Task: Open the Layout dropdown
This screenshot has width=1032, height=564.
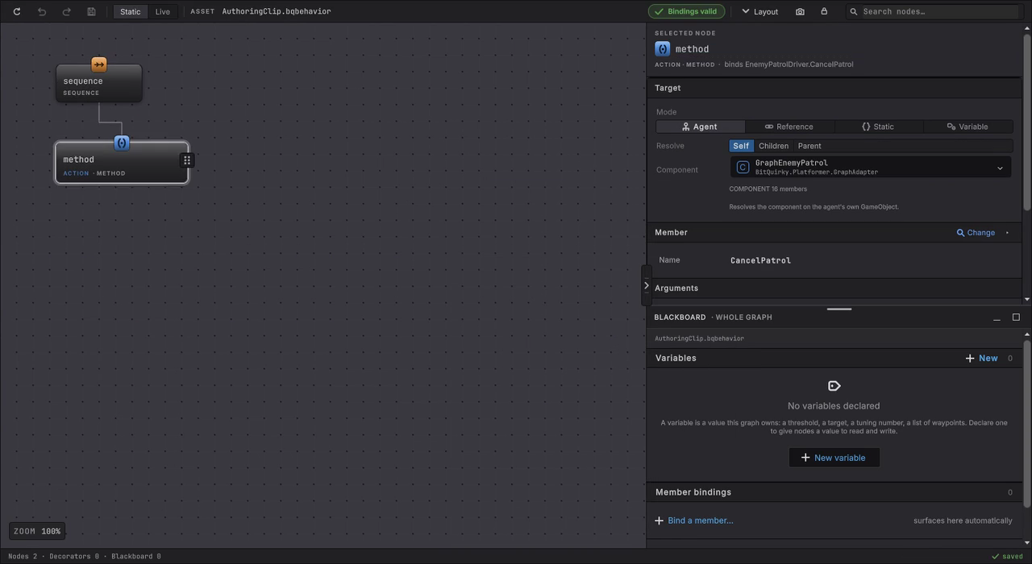Action: click(x=760, y=11)
